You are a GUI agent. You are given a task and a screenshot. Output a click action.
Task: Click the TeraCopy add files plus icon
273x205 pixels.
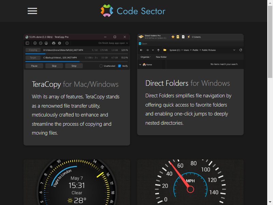tap(35, 43)
